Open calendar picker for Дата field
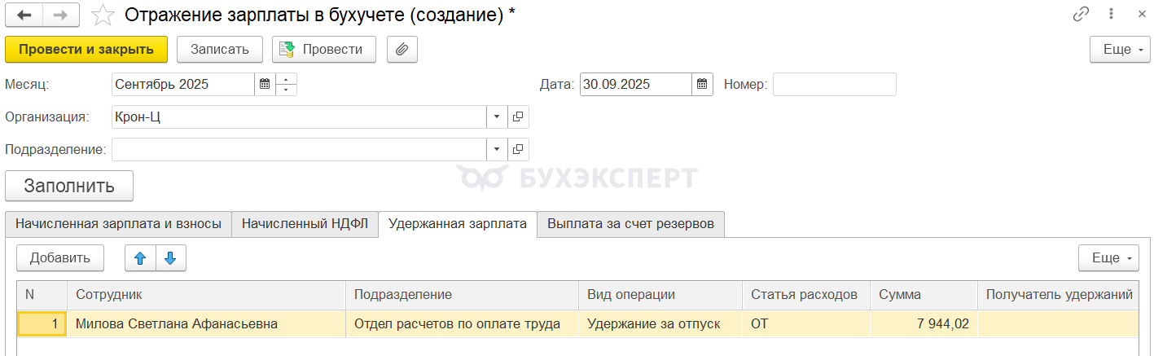Viewport: 1154px width, 356px height. click(x=702, y=84)
